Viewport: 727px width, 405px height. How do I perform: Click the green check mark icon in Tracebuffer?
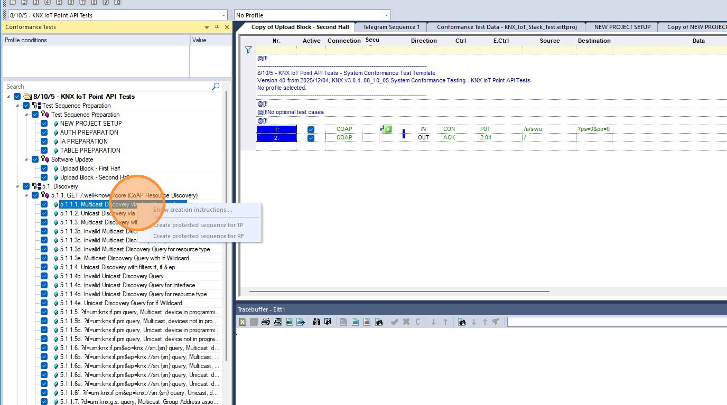pos(394,322)
